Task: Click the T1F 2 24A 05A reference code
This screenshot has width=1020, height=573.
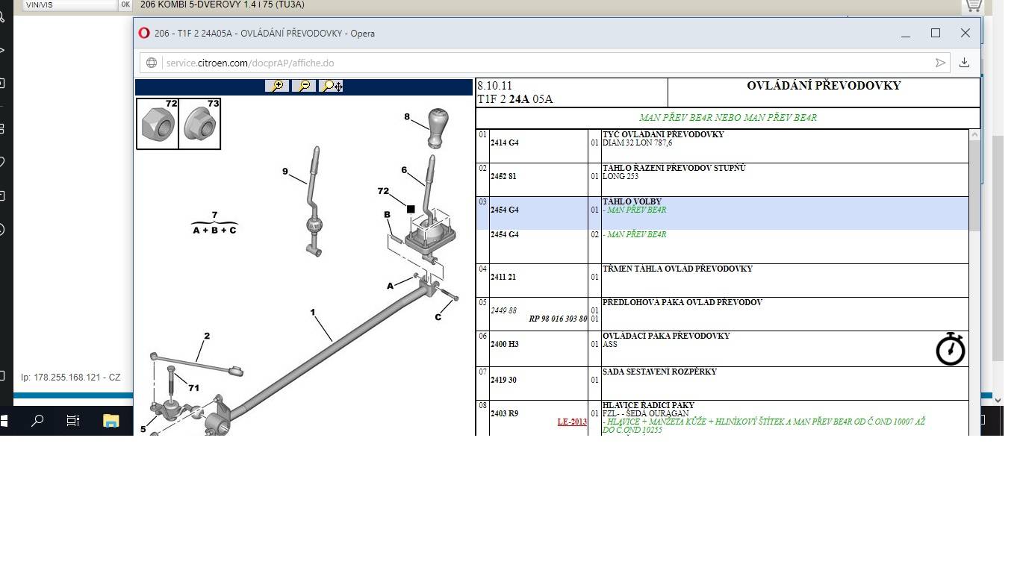Action: (514, 99)
